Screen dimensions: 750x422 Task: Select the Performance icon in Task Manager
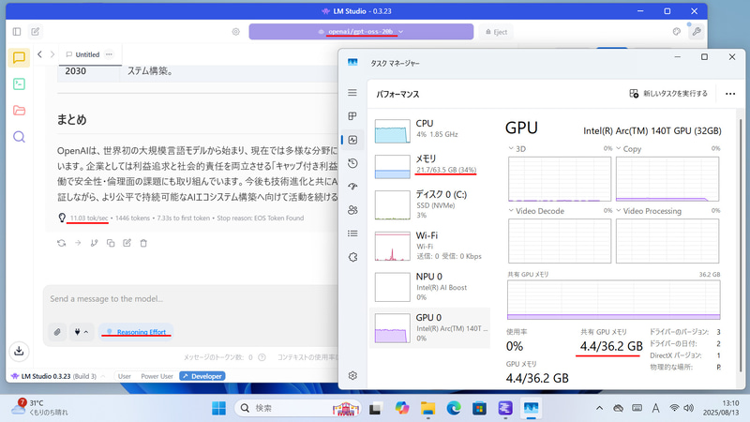coord(352,140)
